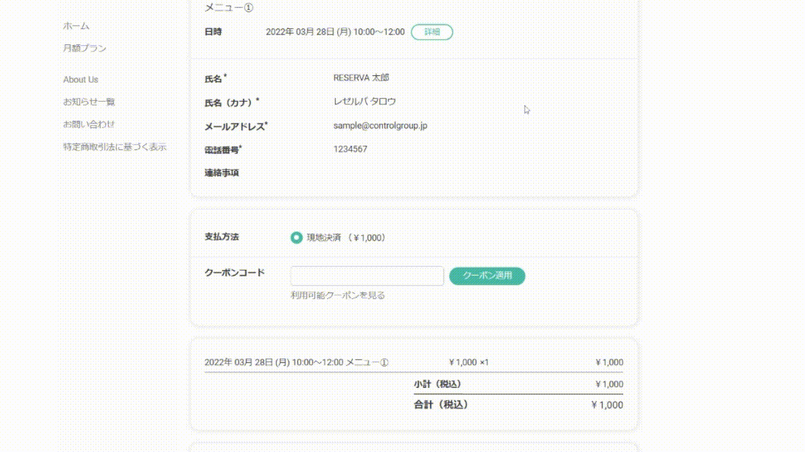Click the 小計（税込）amount value
Screen dimensions: 805x452
609,384
